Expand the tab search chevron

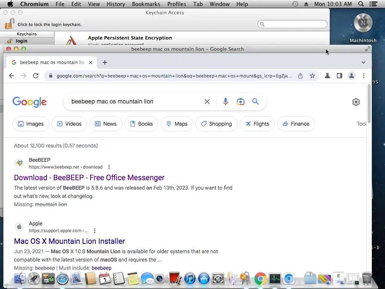(364, 62)
